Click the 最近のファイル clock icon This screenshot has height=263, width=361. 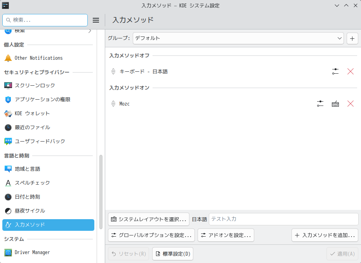tap(8, 128)
